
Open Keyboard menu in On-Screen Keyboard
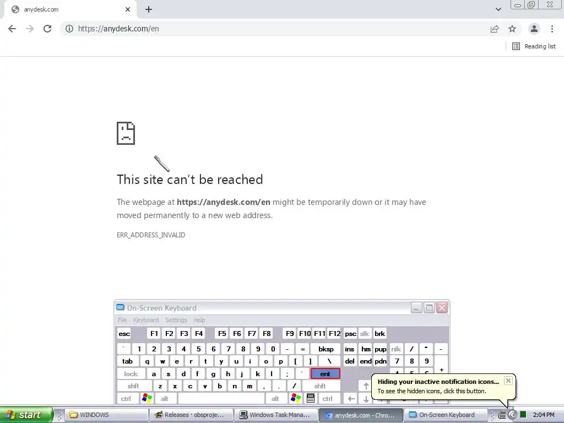pyautogui.click(x=145, y=320)
